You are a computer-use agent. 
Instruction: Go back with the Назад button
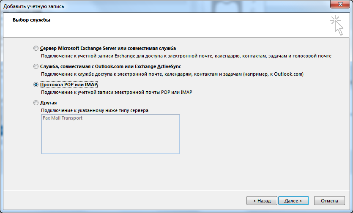(262, 201)
